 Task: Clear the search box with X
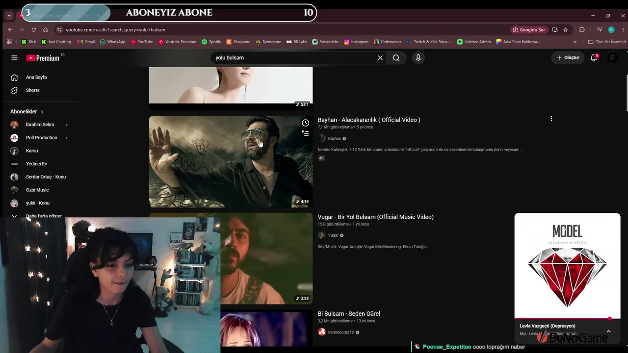tap(380, 58)
